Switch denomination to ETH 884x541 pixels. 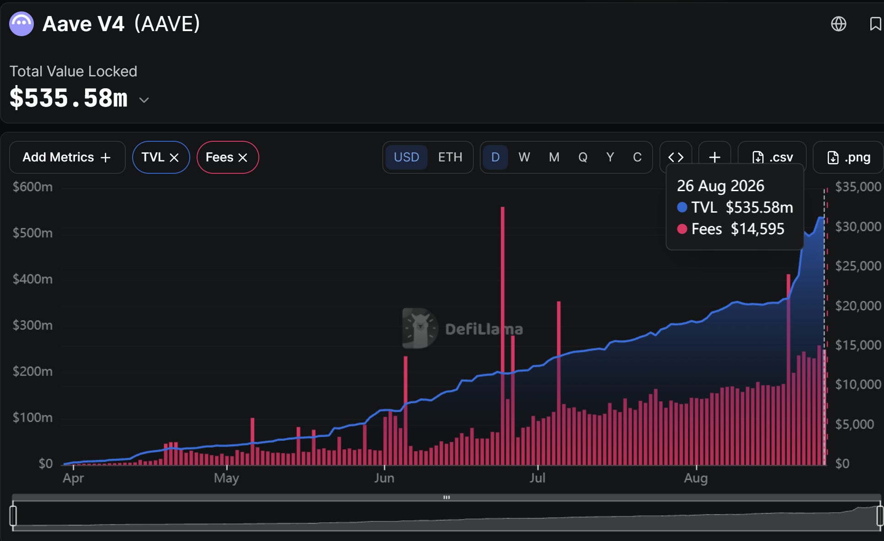(x=450, y=157)
